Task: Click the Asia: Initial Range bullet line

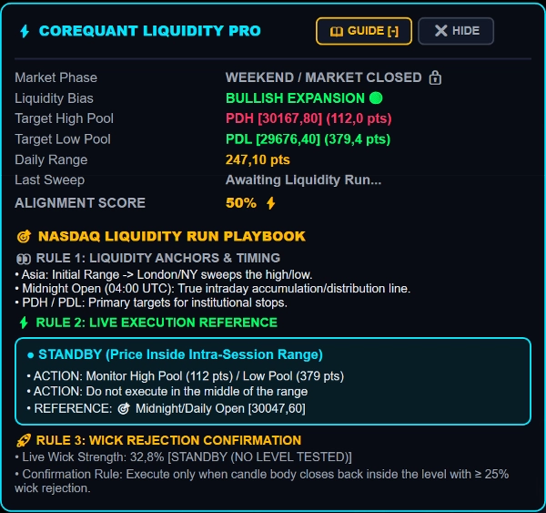Action: point(164,275)
